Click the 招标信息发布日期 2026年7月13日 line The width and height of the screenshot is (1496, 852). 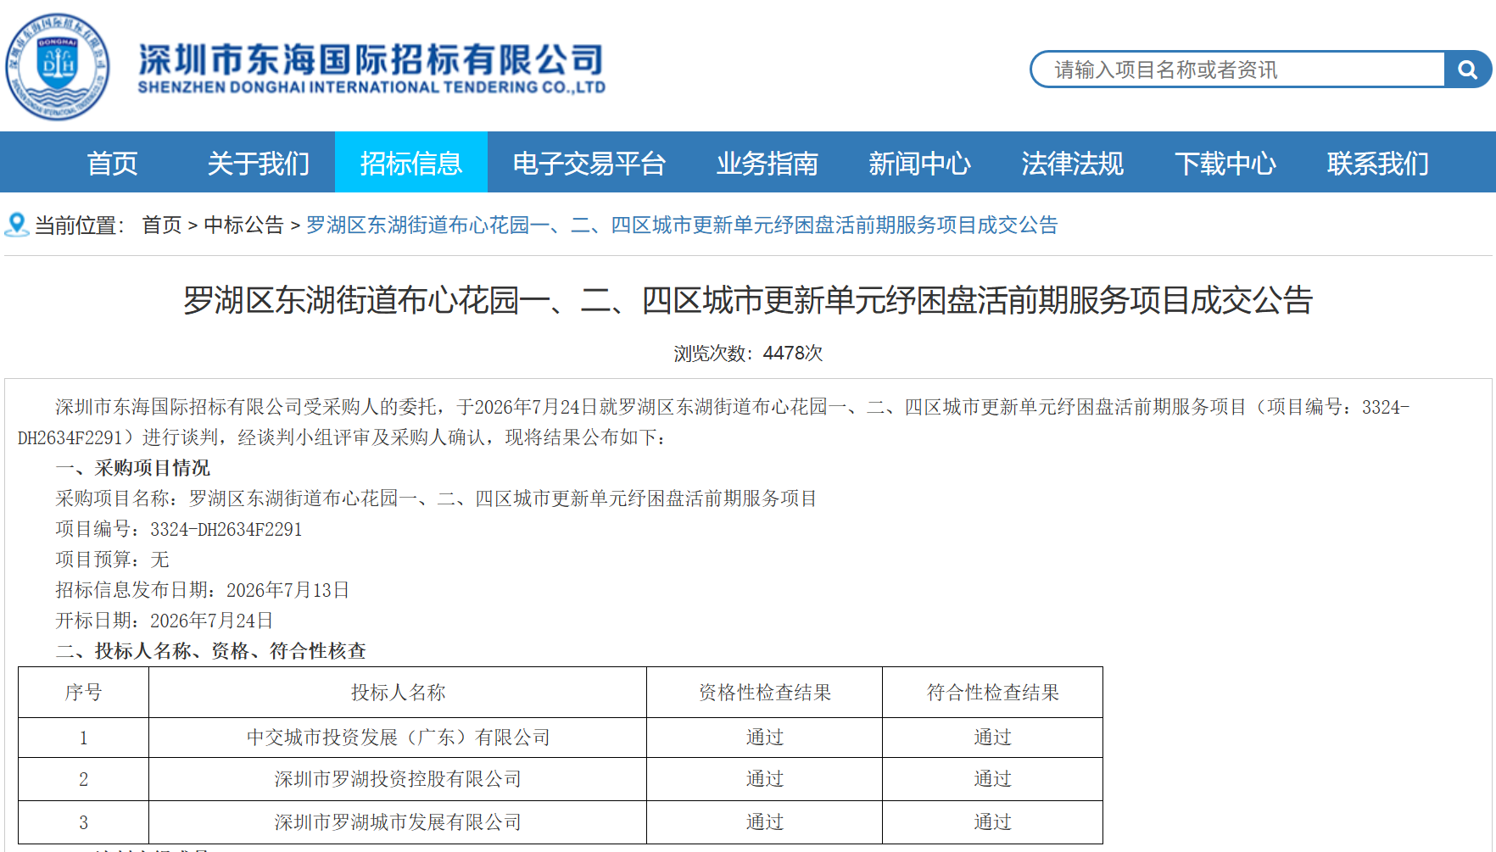203,590
